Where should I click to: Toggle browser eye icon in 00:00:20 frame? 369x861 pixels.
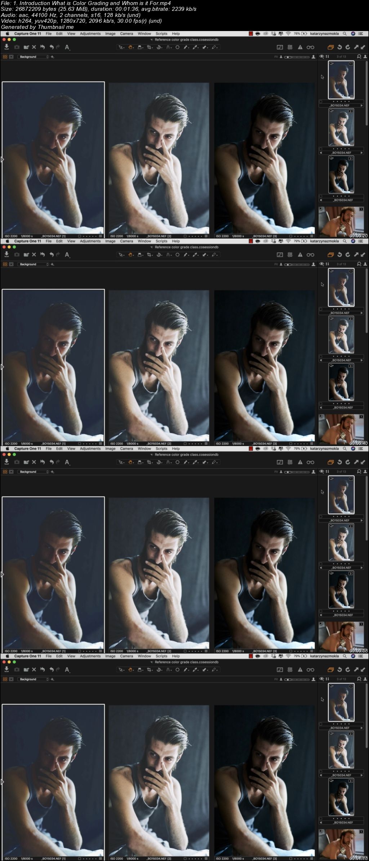(x=322, y=57)
